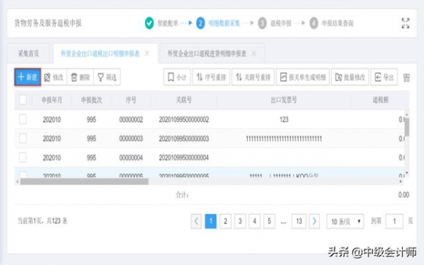The width and height of the screenshot is (424, 265).
Task: Jump to last page 13
Action: point(299,221)
